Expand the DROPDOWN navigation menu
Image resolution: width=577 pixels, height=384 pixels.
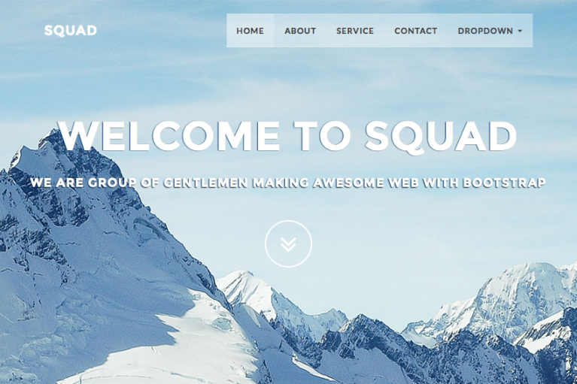click(x=490, y=31)
